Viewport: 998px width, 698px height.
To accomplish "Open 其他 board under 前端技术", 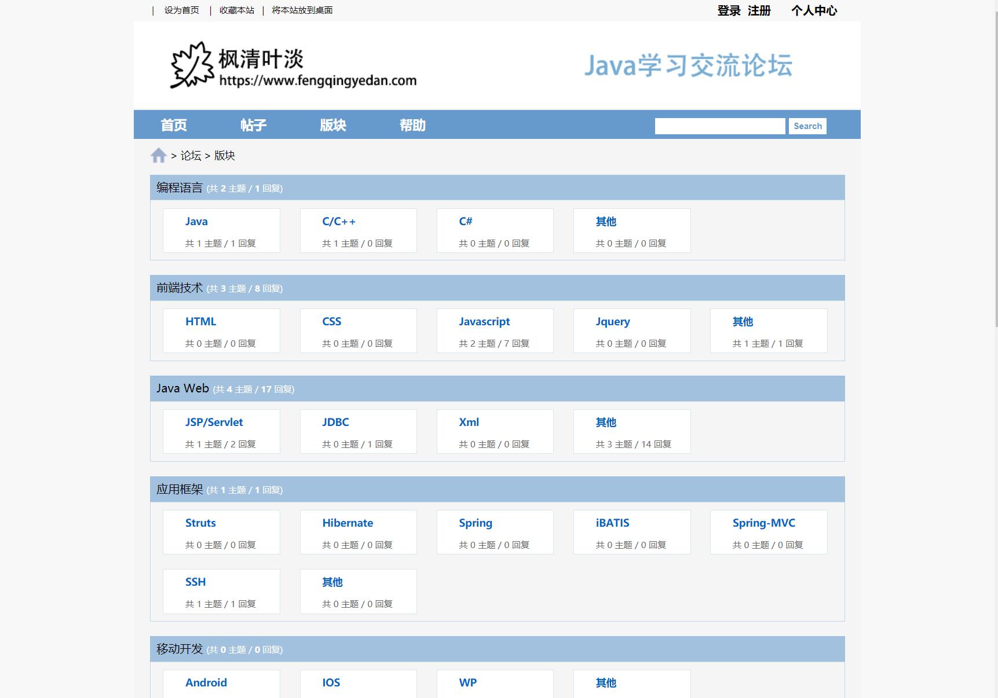I will (743, 322).
